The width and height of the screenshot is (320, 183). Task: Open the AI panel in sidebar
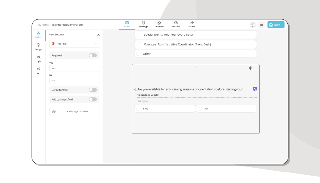(38, 71)
